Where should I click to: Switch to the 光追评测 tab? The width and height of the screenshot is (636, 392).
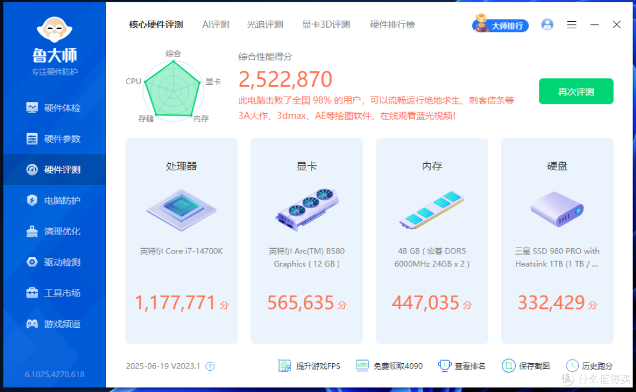pyautogui.click(x=265, y=25)
